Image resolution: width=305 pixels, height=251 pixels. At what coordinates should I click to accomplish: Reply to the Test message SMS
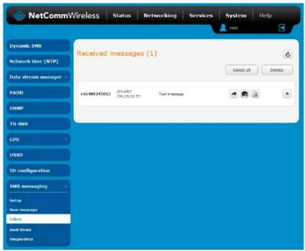pos(244,94)
